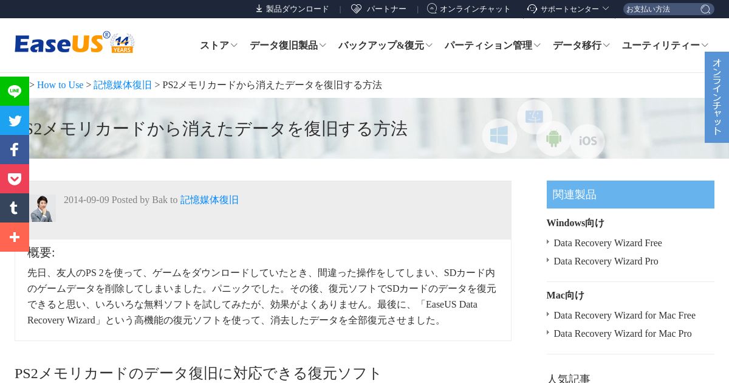
Task: Open the データ移行 menu
Action: (577, 46)
